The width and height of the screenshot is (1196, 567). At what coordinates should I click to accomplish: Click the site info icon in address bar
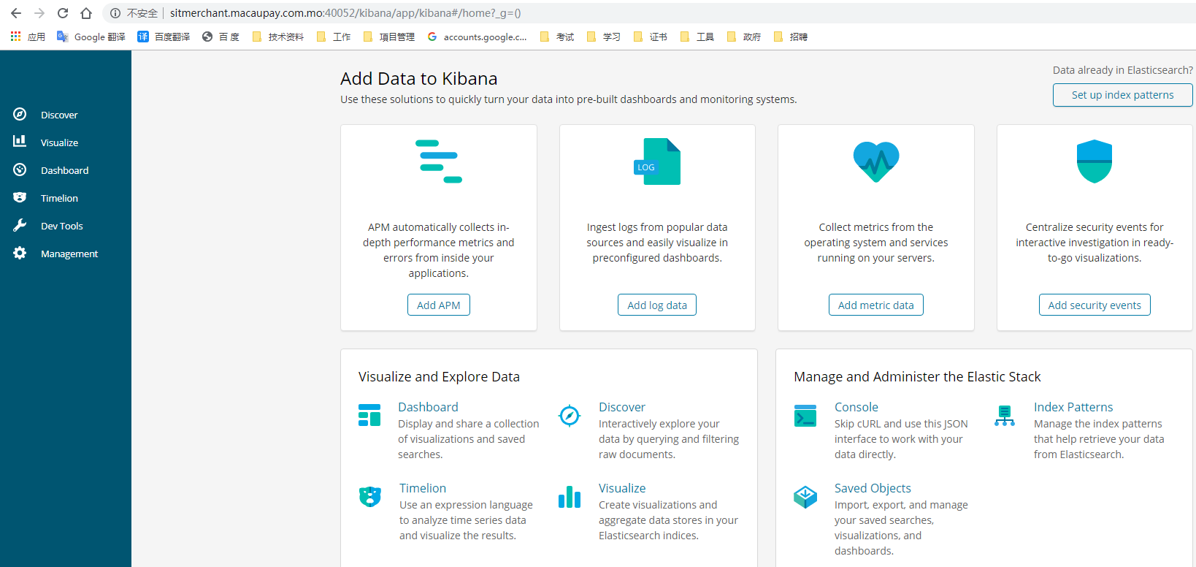click(x=115, y=13)
